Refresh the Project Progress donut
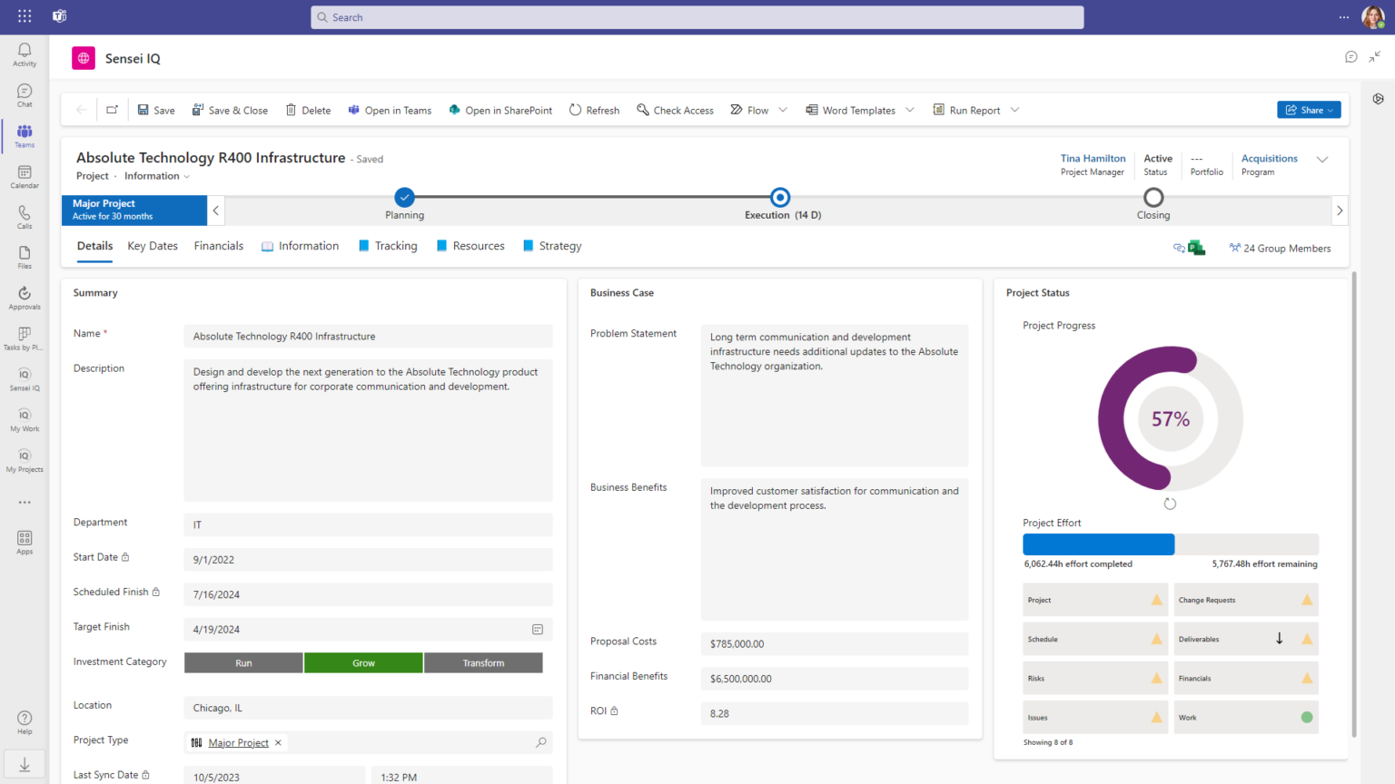This screenshot has height=784, width=1395. pos(1170,503)
